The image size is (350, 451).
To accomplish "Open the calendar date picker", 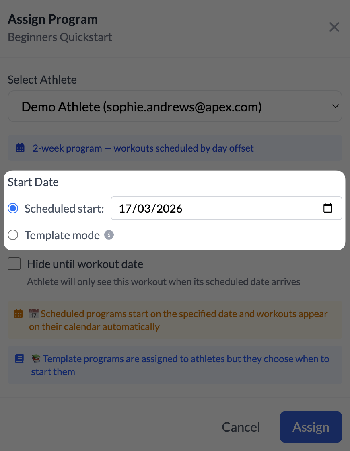I will click(328, 208).
